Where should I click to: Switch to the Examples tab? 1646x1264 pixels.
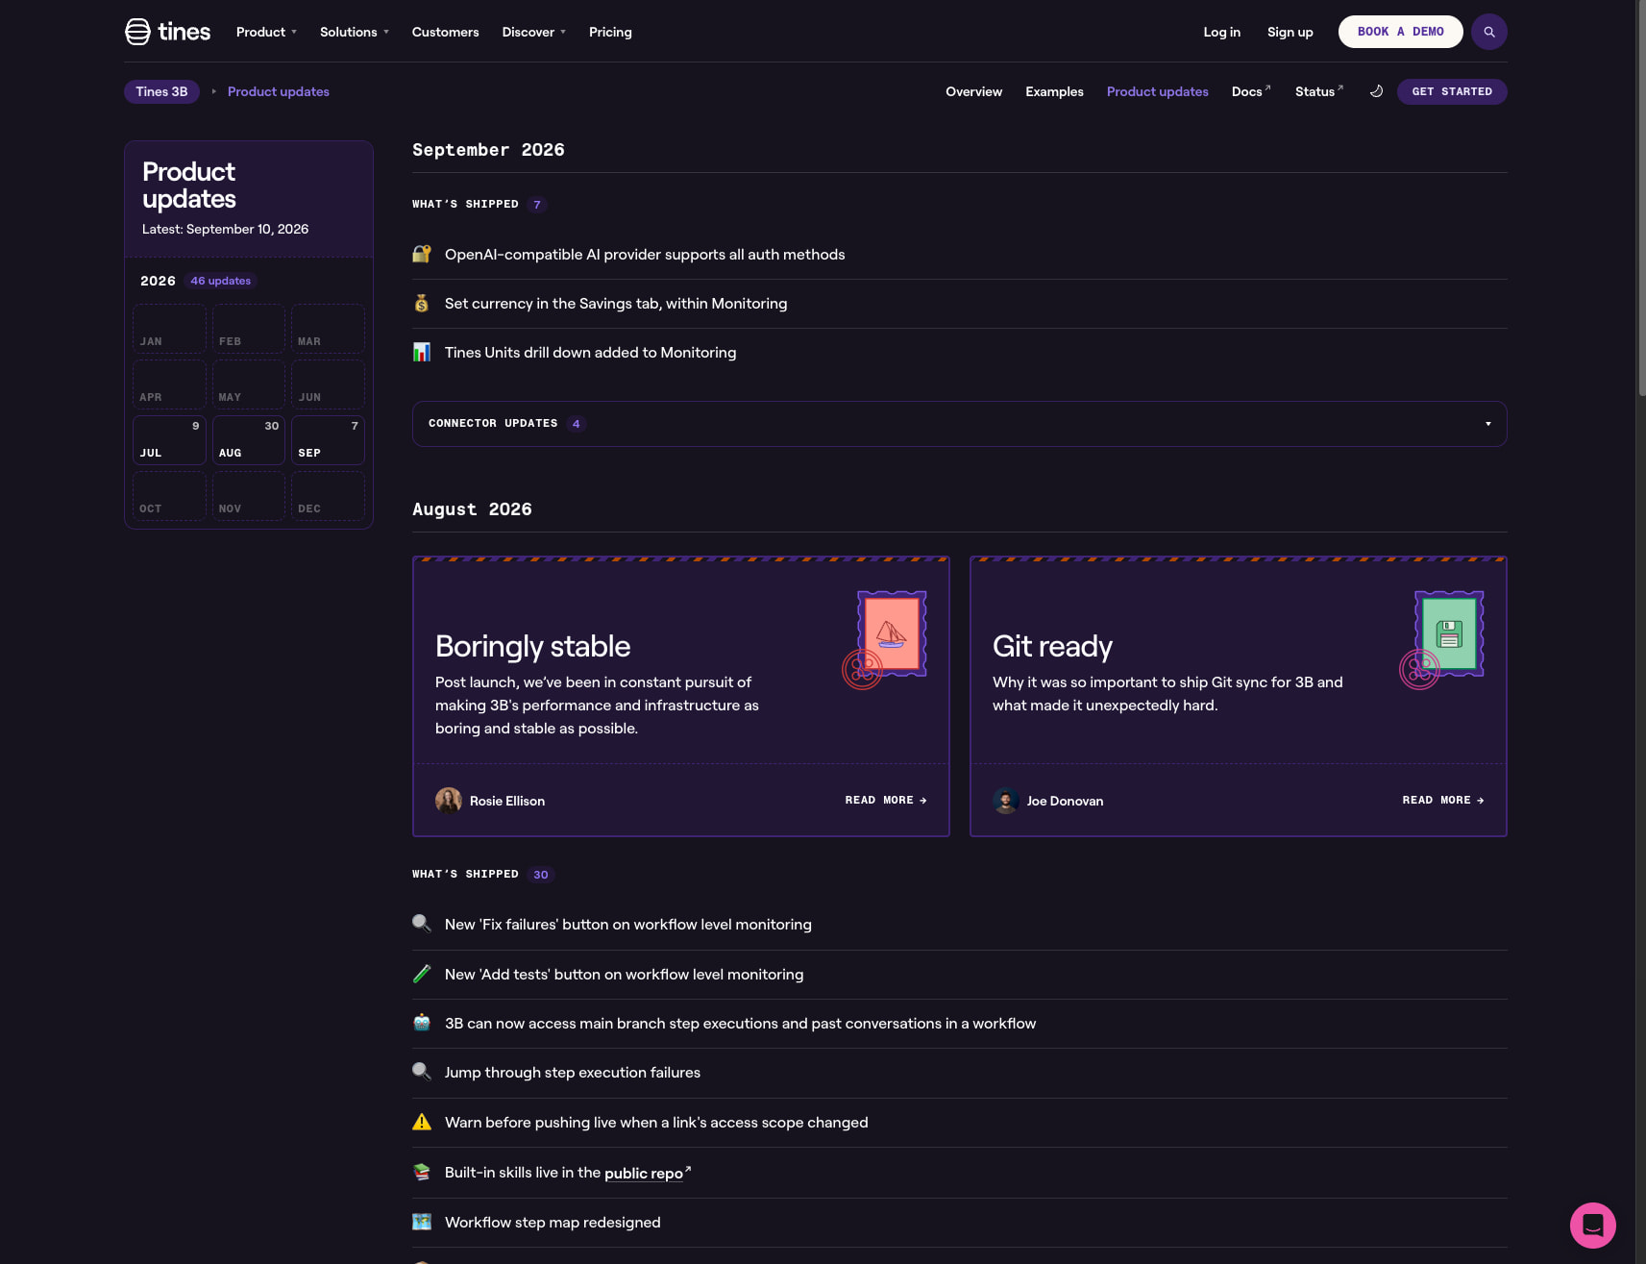coord(1054,91)
